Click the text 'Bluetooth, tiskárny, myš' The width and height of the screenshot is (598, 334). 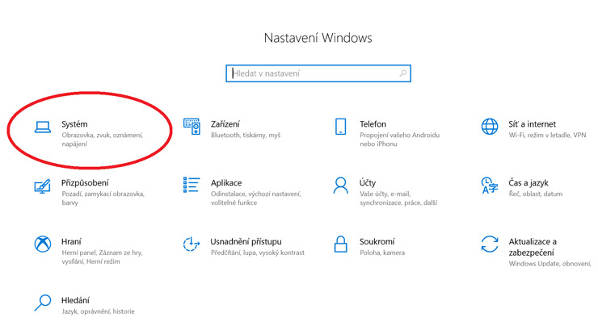[246, 136]
